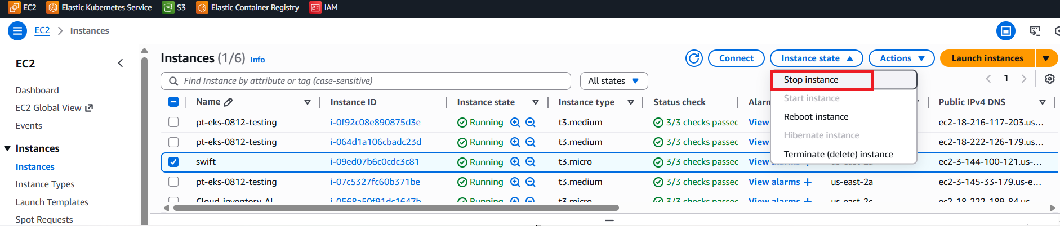Go to next page arrow
This screenshot has width=1060, height=226.
click(x=1024, y=79)
